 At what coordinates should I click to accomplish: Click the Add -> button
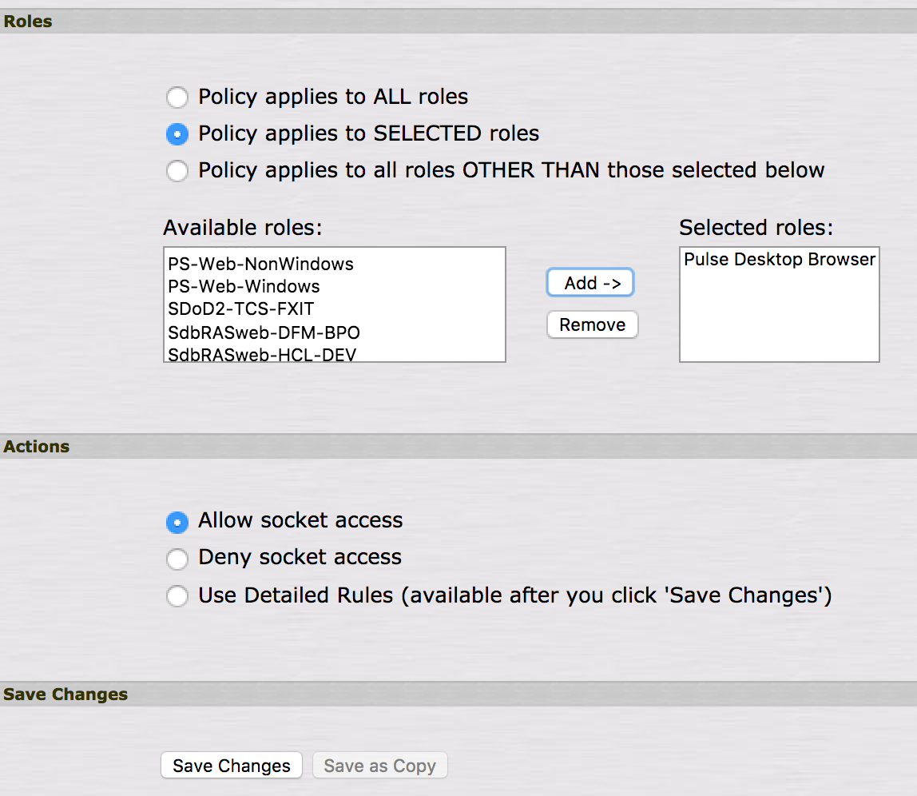[589, 282]
